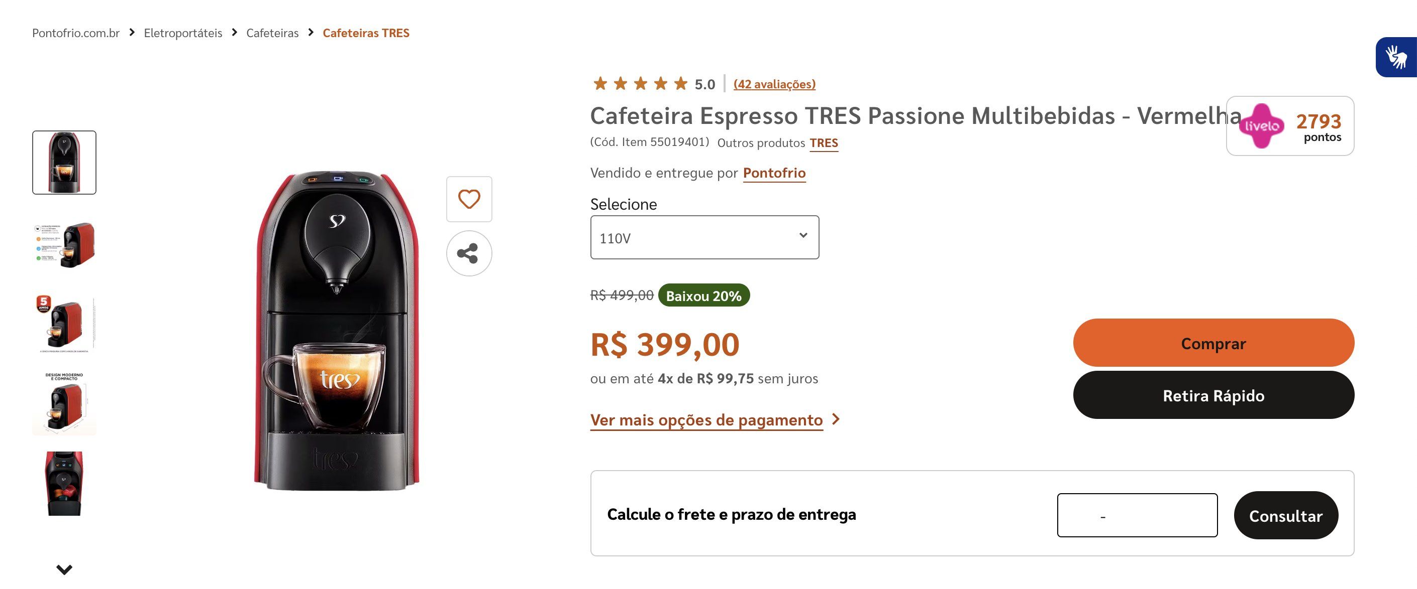
Task: Click Consultar to calculate shipping
Action: 1285,515
